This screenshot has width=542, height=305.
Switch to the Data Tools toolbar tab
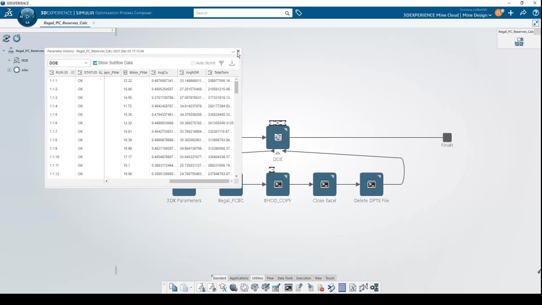click(x=285, y=278)
